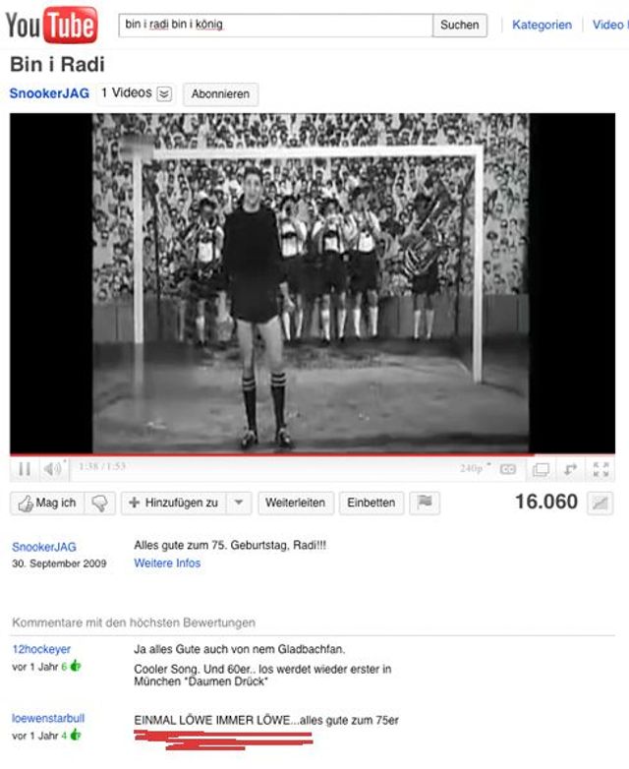Toggle closed captions CC icon
Image resolution: width=629 pixels, height=769 pixels.
[508, 469]
